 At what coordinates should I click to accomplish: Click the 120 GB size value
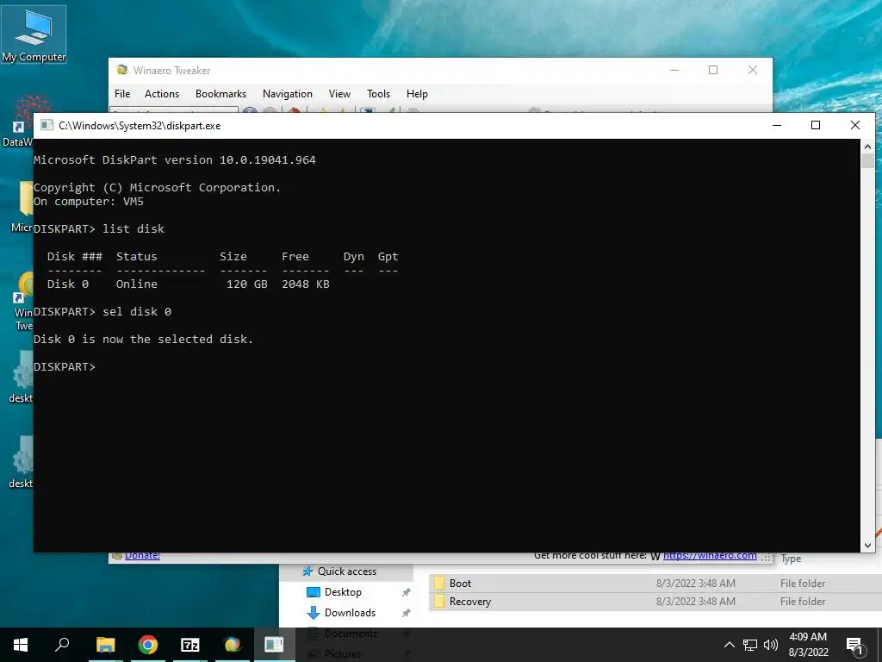pyautogui.click(x=247, y=284)
